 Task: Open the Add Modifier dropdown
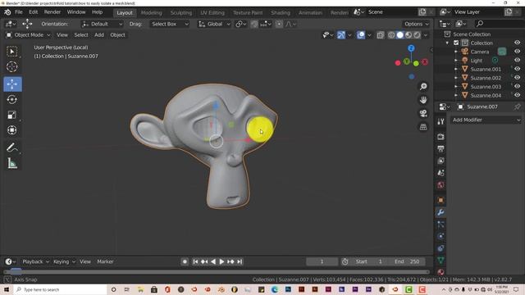point(486,120)
